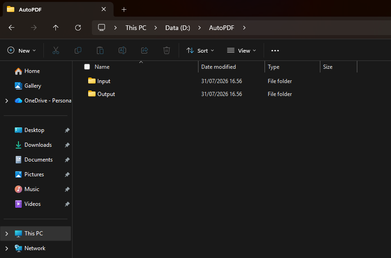
Task: Open Music quick access folder
Action: click(32, 189)
